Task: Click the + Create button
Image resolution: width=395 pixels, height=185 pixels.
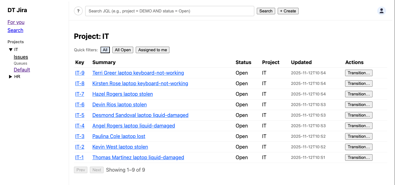Action: [x=288, y=11]
